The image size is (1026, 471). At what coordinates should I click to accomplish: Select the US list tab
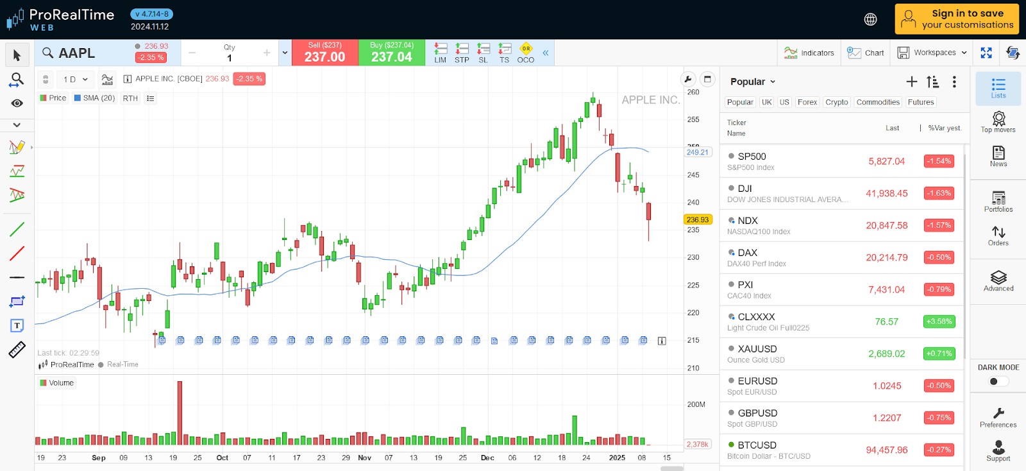tap(784, 102)
